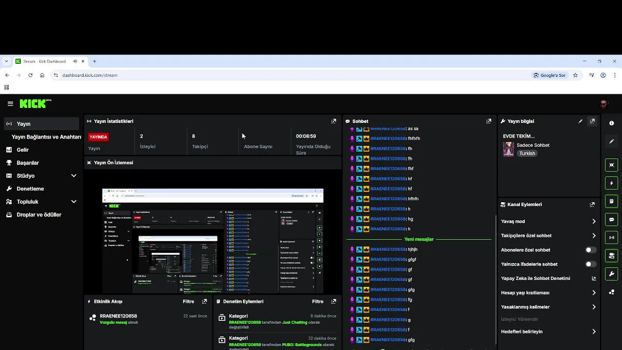Jump to Yeni mesajlar divider in chat
The height and width of the screenshot is (350, 622).
[x=419, y=239]
